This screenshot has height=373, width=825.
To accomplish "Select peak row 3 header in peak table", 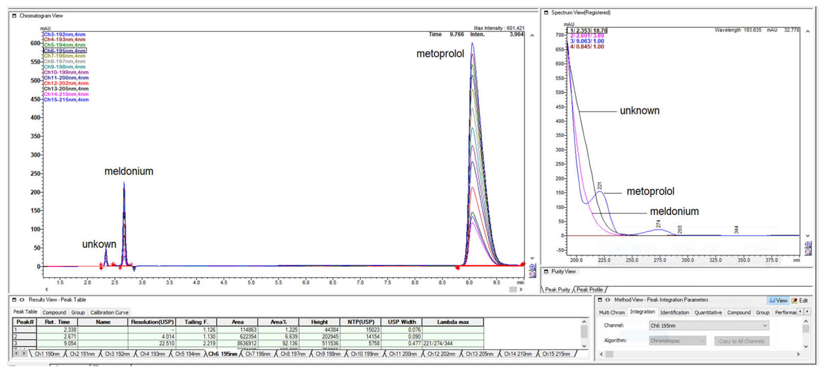I will 24,344.
